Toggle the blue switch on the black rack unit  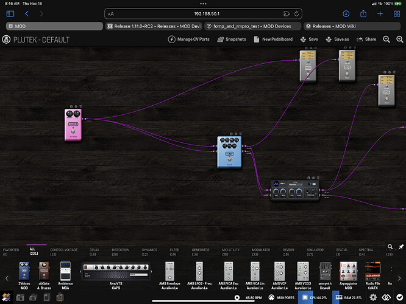[314, 184]
